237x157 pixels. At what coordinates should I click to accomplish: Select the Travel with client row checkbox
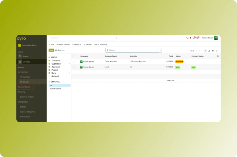74,62
